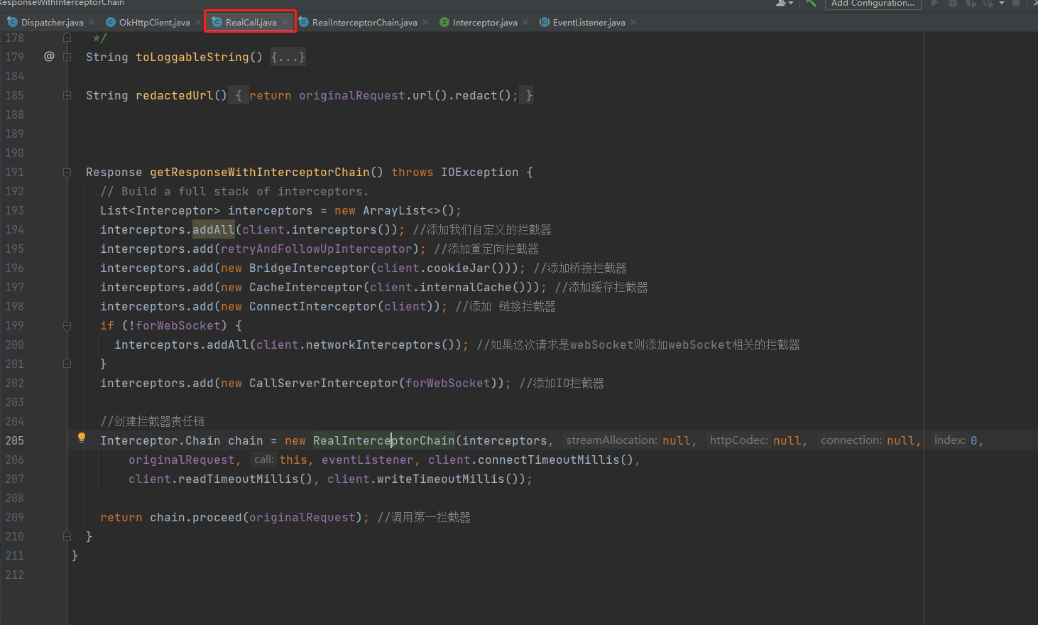This screenshot has width=1038, height=625.
Task: Click chain.proceed on line 209
Action: (196, 517)
